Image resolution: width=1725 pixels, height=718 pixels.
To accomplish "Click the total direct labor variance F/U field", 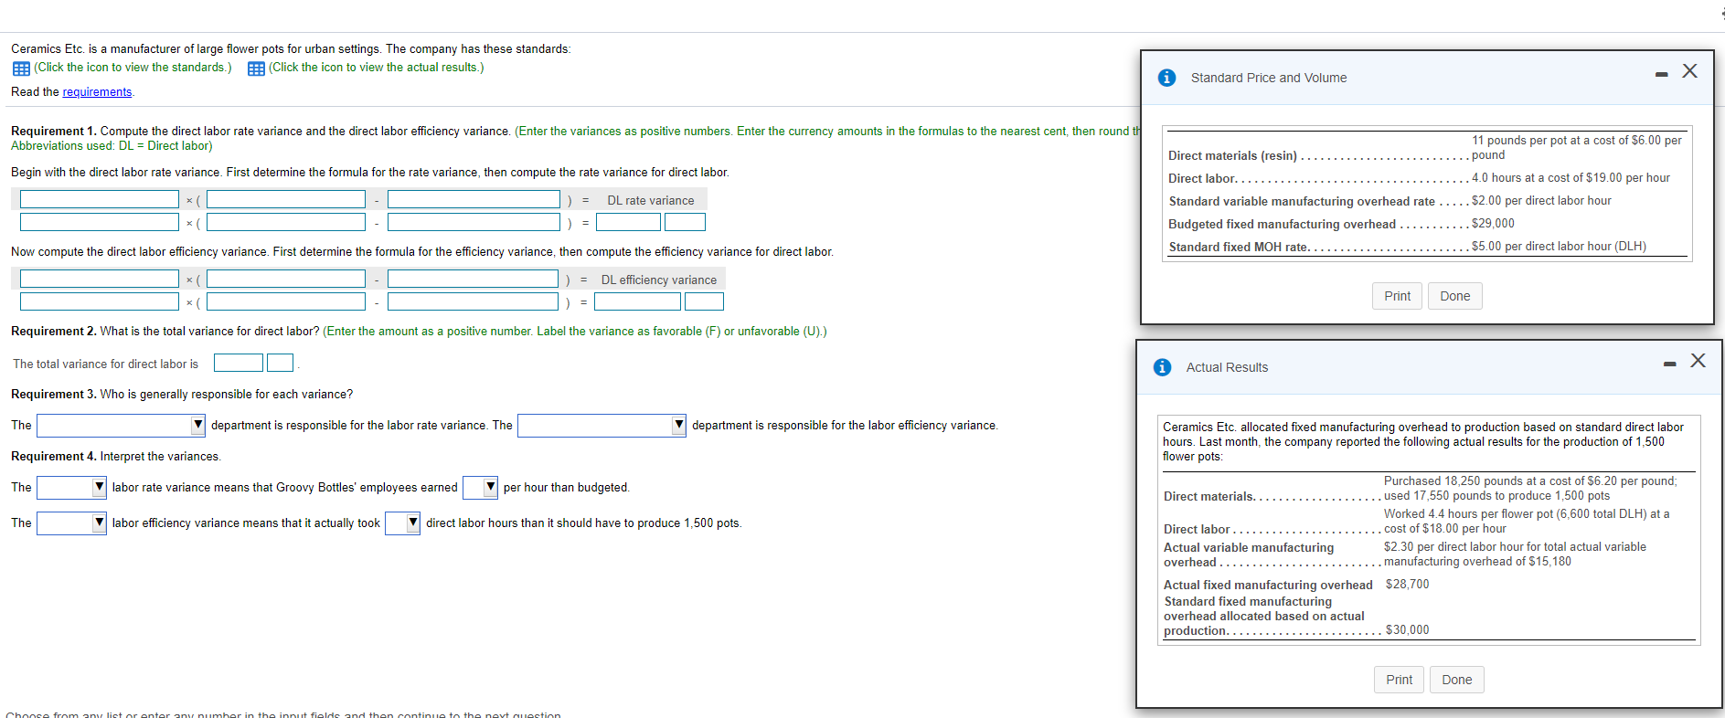I will [x=280, y=363].
